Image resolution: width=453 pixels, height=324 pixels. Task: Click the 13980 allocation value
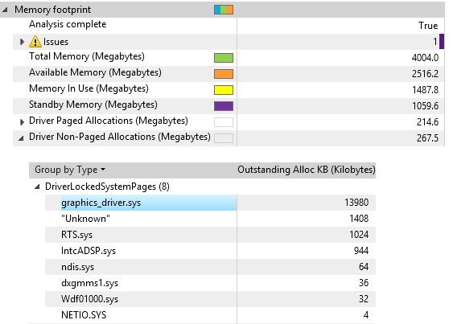(356, 203)
